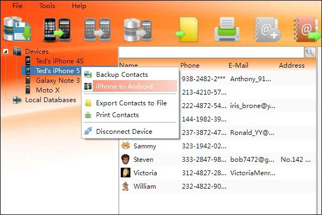This screenshot has width=322, height=215.
Task: Click phone number 232-4822-90...
Action: (x=204, y=187)
